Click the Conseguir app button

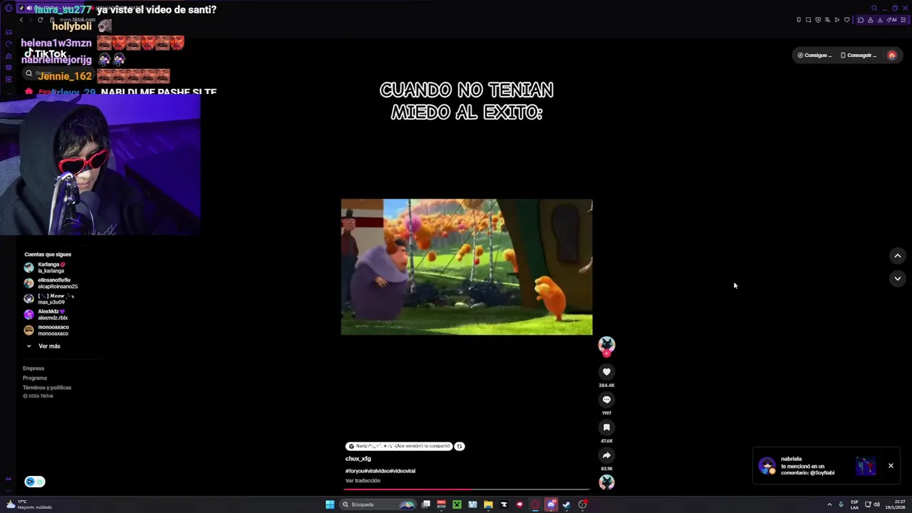point(859,55)
